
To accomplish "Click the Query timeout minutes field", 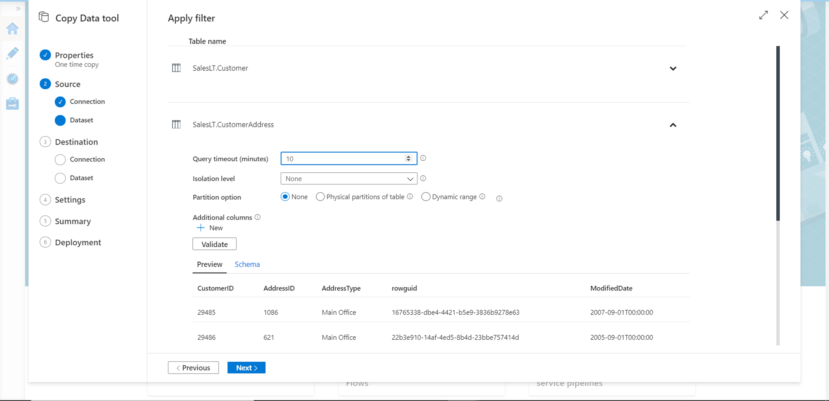I will (x=344, y=159).
